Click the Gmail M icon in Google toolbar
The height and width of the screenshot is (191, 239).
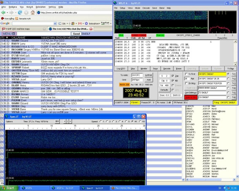(x=80, y=24)
